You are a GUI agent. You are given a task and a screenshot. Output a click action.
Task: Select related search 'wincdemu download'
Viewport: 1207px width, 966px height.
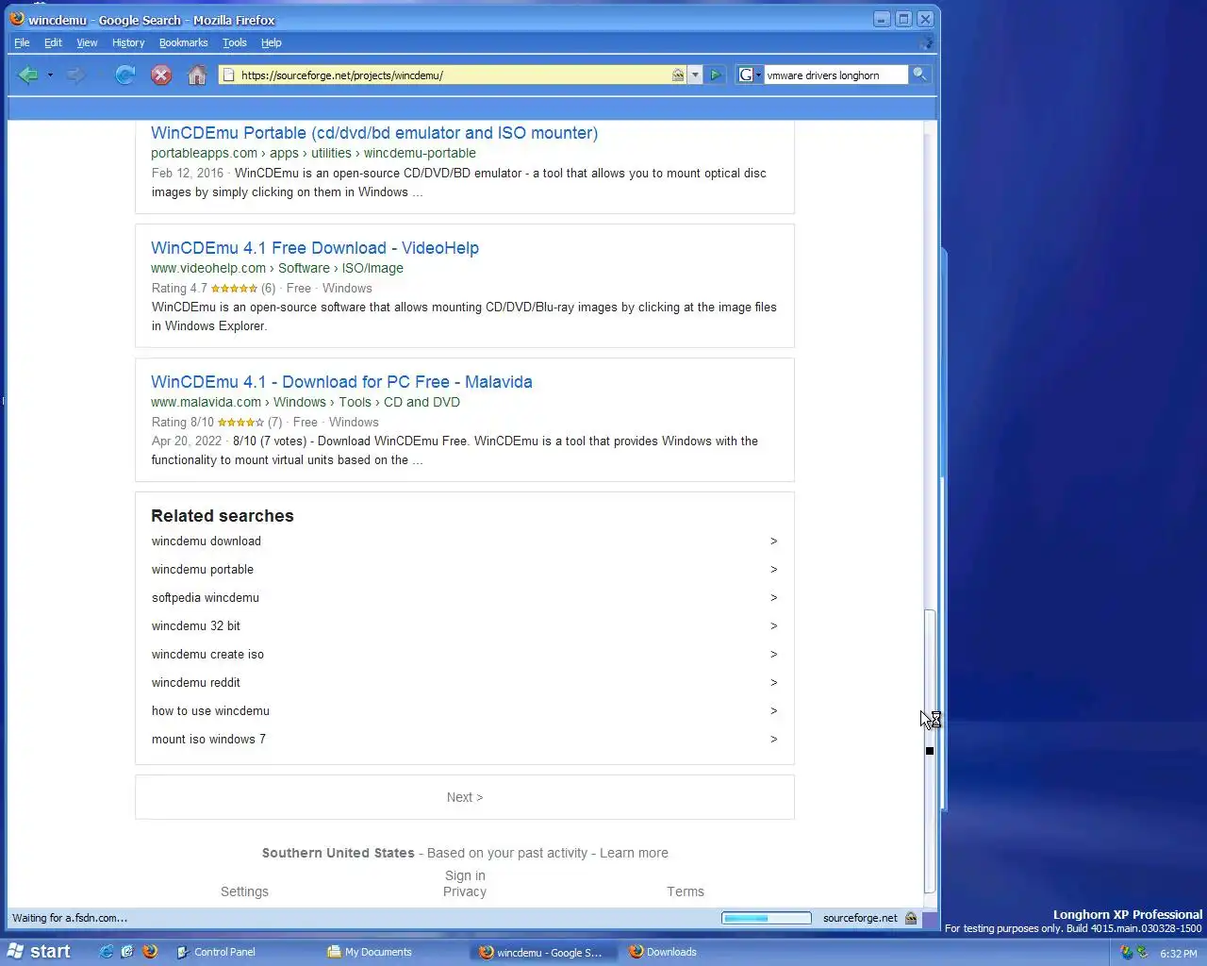click(x=207, y=541)
